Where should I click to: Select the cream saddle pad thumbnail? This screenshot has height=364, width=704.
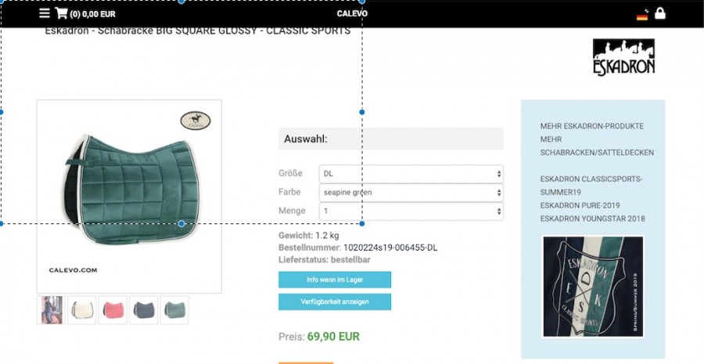pyautogui.click(x=81, y=310)
